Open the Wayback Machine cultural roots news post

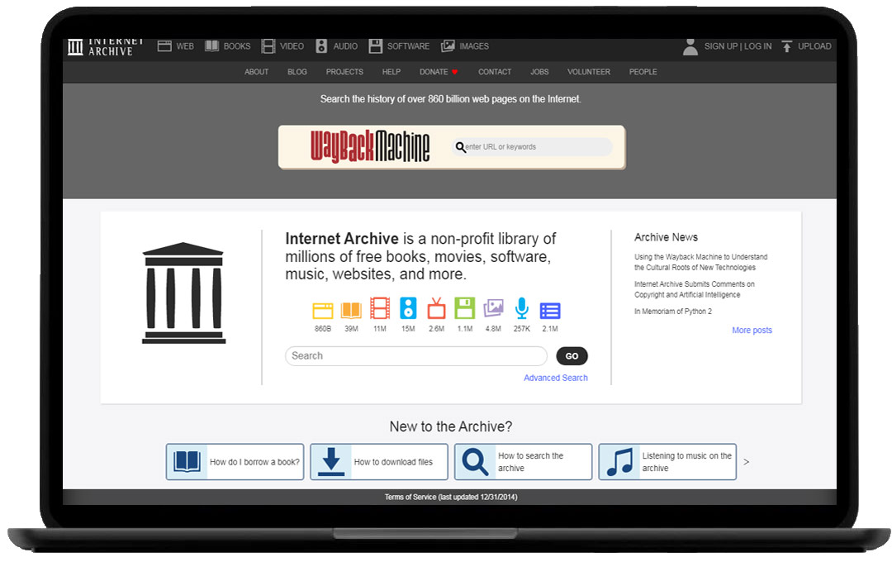tap(701, 262)
